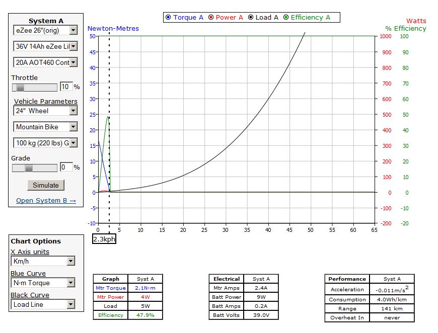Expand the 36V 14Ah battery dropdown
The height and width of the screenshot is (333, 438).
coord(45,46)
